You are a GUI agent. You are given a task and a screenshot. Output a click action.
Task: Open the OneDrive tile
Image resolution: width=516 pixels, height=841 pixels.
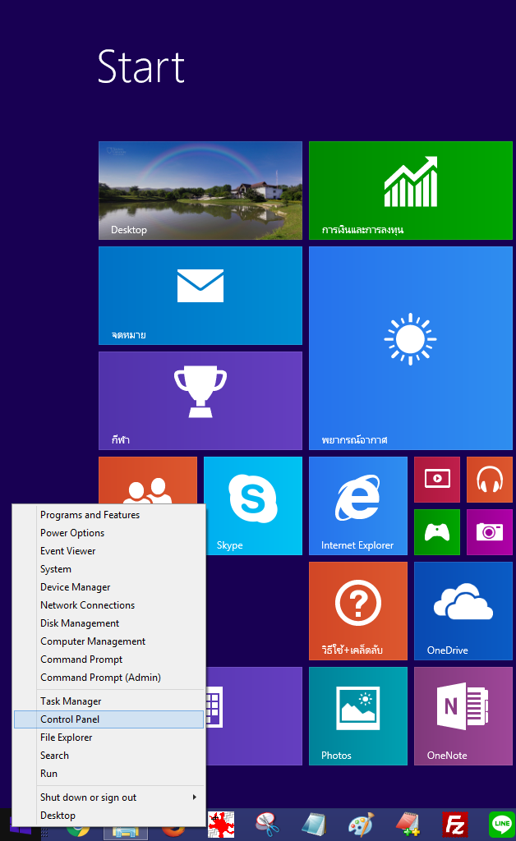coord(463,611)
